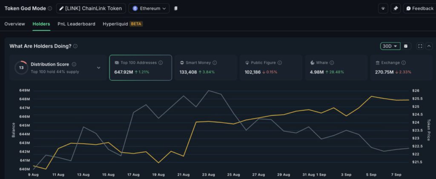Screen dimensions: 436x179
Task: Open the PnL Leaderboard tab
Action: (76, 24)
